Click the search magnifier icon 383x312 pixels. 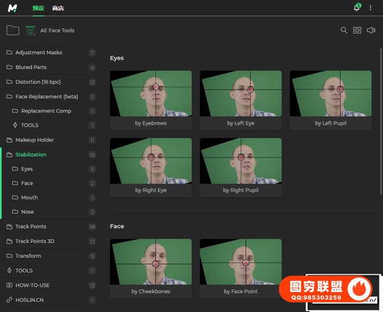[344, 31]
